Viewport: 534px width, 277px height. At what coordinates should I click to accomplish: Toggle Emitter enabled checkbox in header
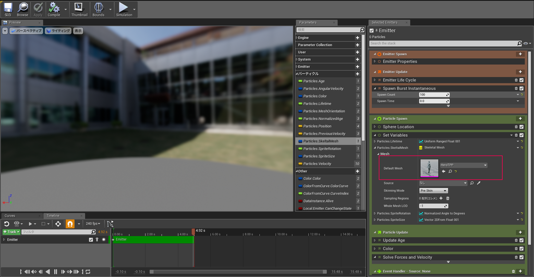click(371, 30)
